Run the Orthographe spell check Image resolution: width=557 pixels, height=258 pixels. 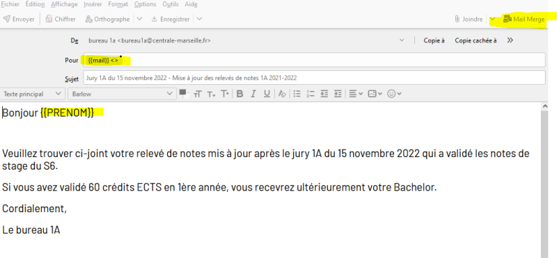107,19
